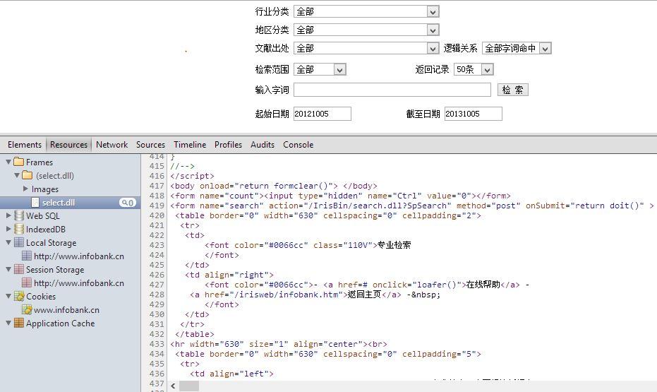
Task: Click the www.infobank.cn cookie icon
Action: (x=27, y=309)
